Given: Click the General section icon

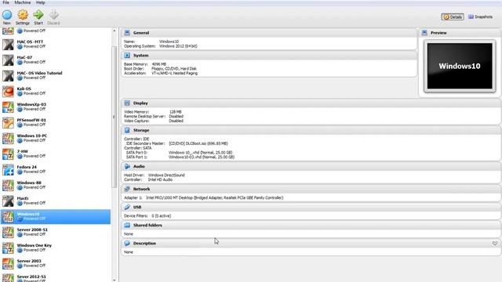Looking at the screenshot, I should pyautogui.click(x=127, y=33).
